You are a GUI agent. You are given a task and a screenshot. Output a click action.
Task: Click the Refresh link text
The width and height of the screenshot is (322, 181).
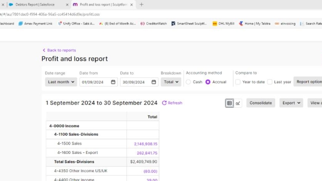pyautogui.click(x=175, y=103)
